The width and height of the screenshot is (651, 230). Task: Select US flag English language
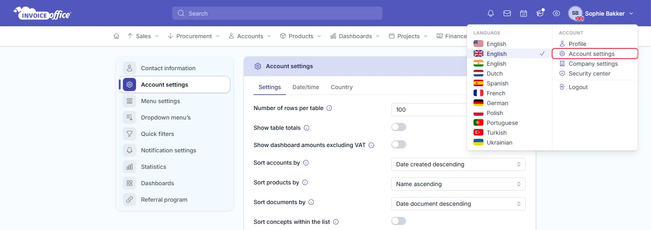pos(509,44)
